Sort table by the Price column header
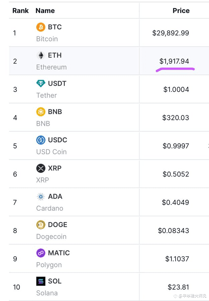This screenshot has height=301, width=209. pos(181,10)
